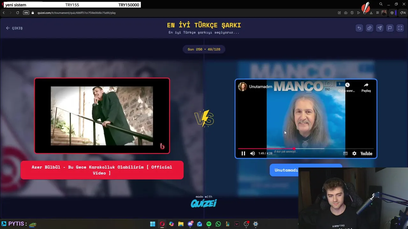Image resolution: width=408 pixels, height=229 pixels.
Task: Click the flag report icon
Action: pos(390,28)
